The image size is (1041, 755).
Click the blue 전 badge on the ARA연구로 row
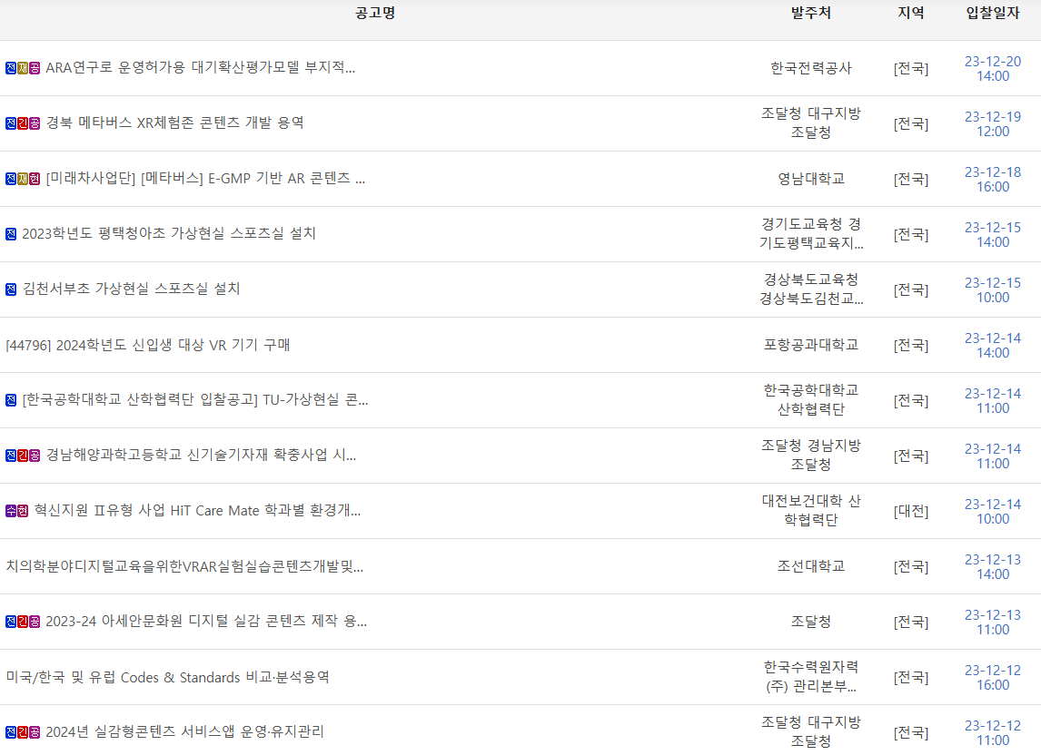11,68
